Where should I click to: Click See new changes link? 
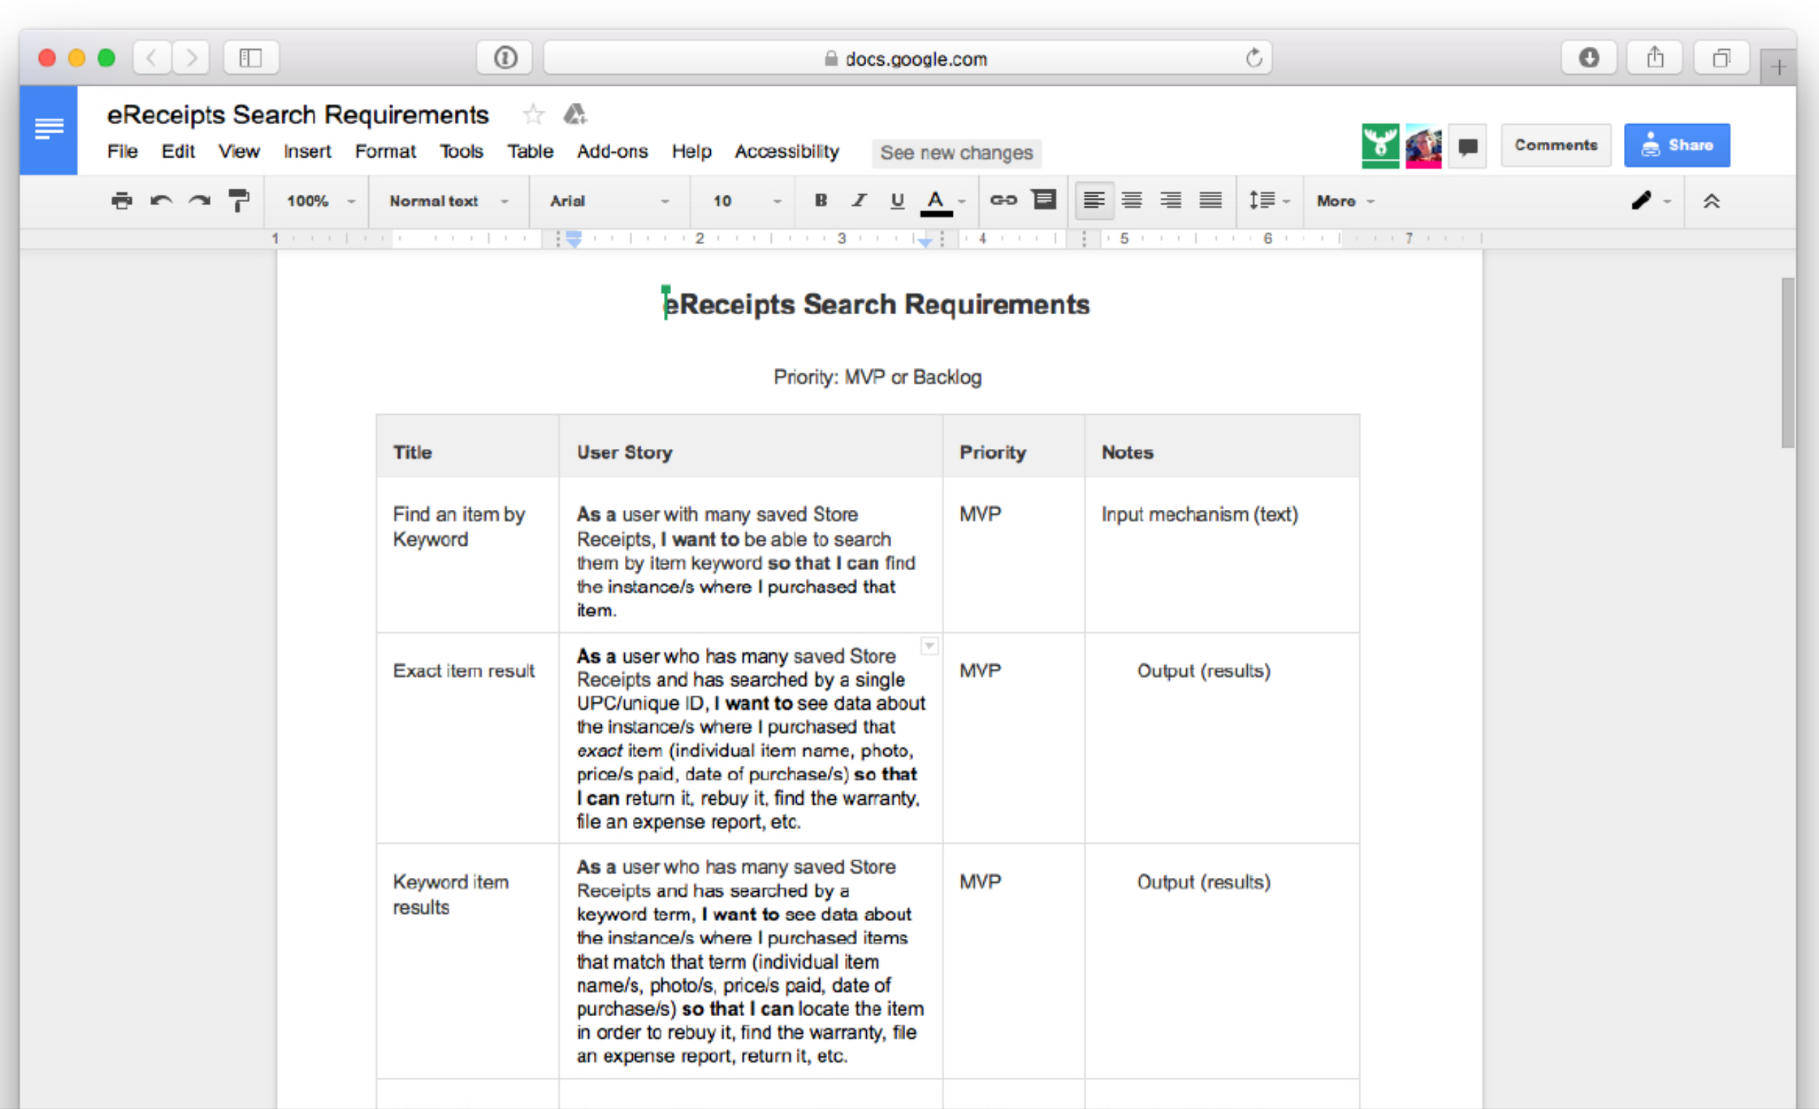956,152
